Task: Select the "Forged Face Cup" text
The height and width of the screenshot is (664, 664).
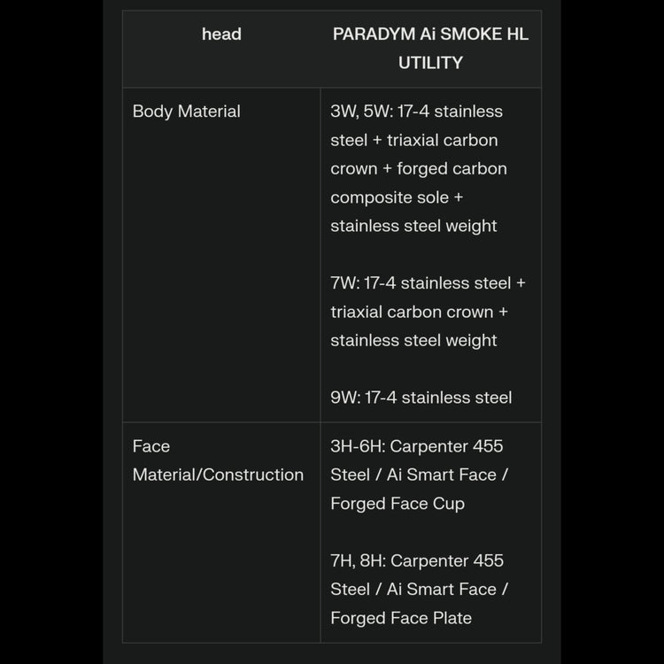Action: tap(398, 503)
